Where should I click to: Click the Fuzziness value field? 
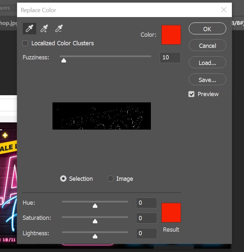tap(170, 57)
